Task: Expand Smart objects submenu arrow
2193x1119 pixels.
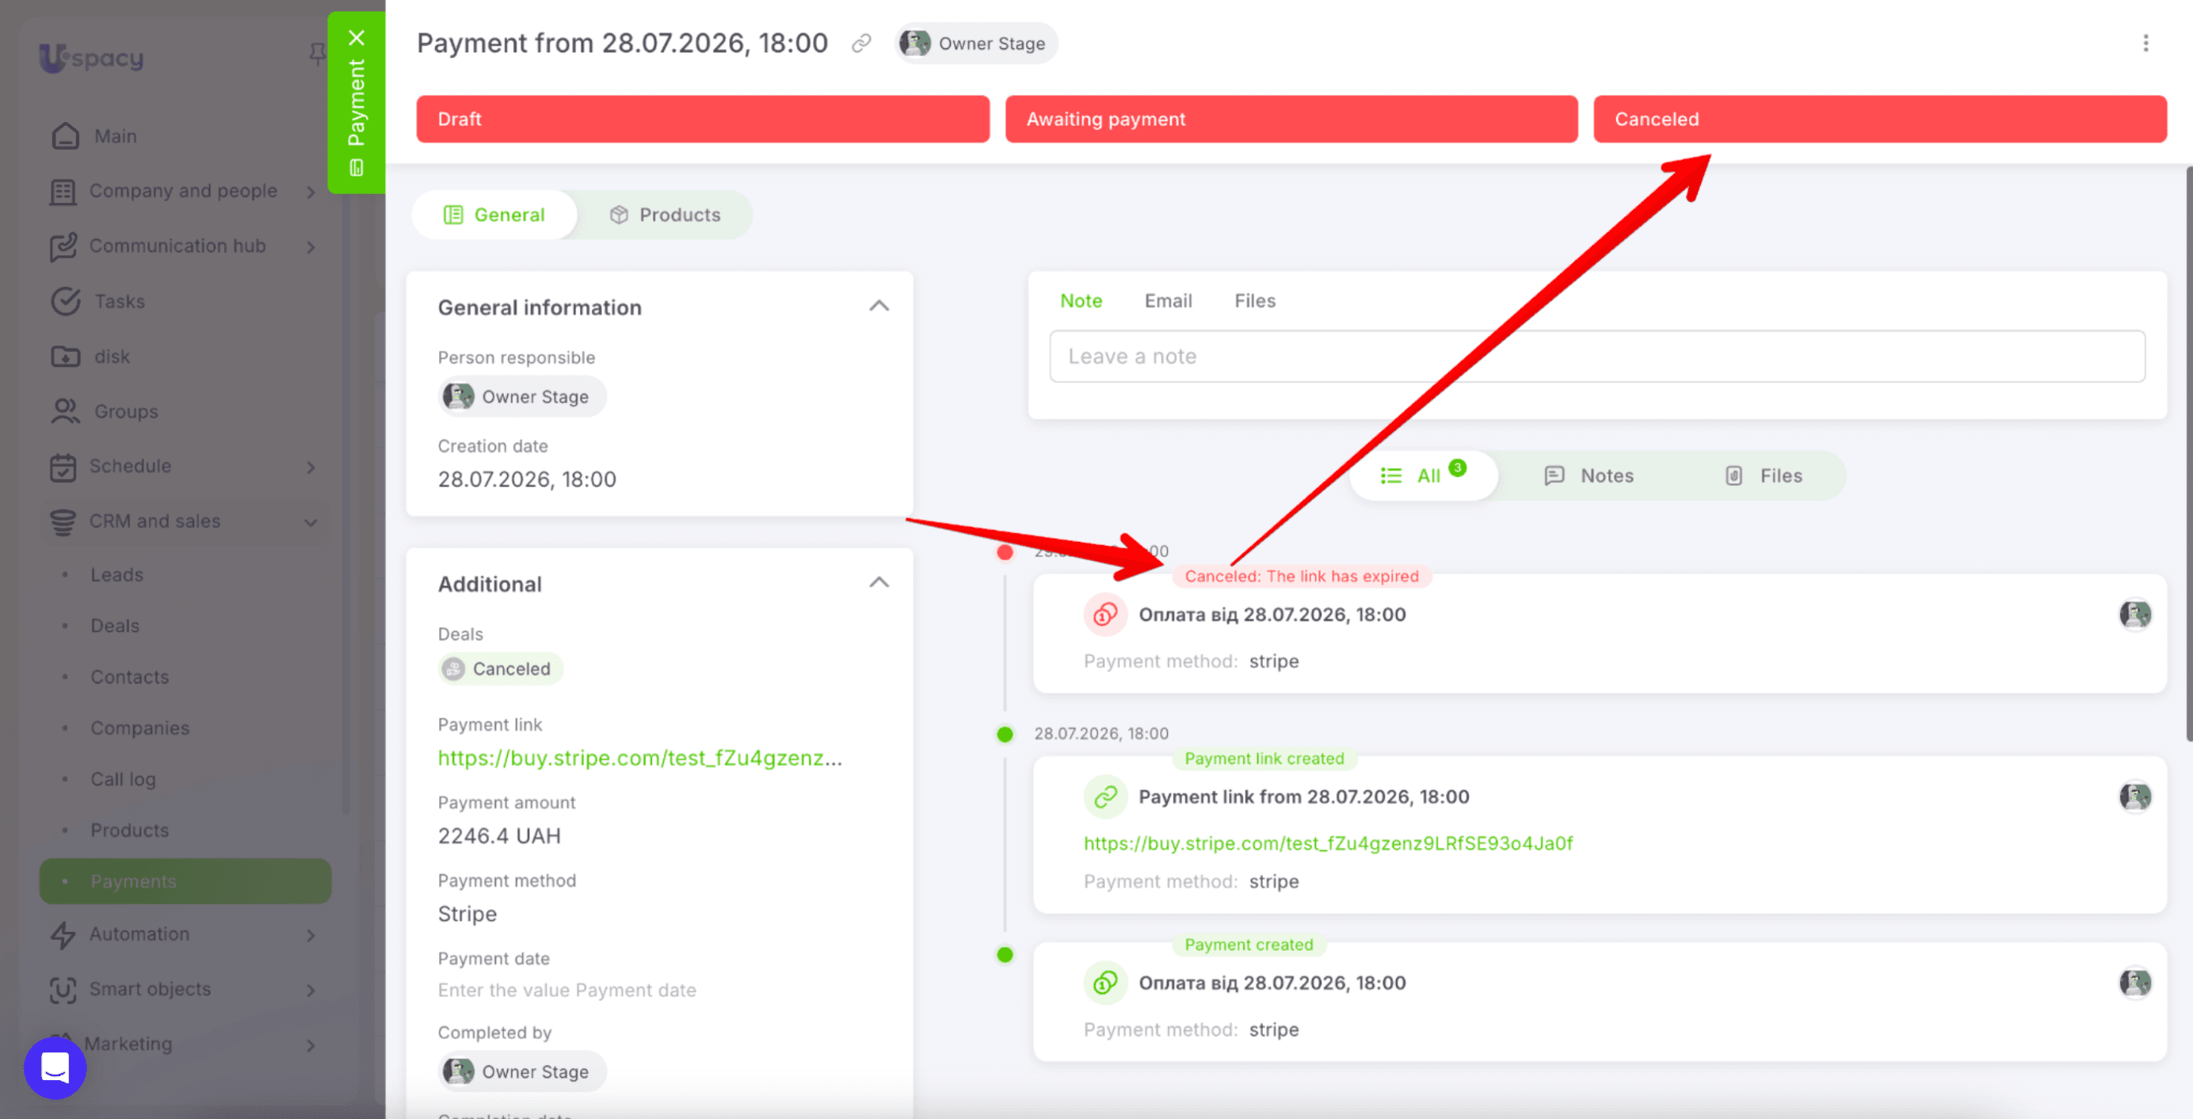Action: 311,991
